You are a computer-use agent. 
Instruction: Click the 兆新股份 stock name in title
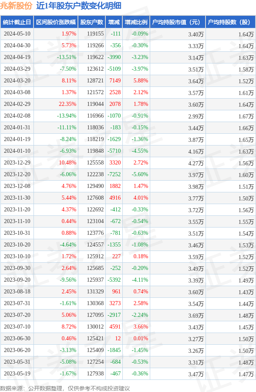16,6
